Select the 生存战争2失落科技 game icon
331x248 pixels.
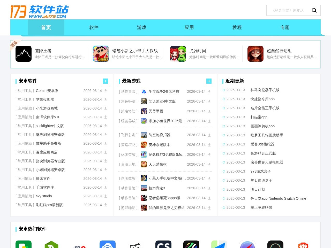coord(144,91)
